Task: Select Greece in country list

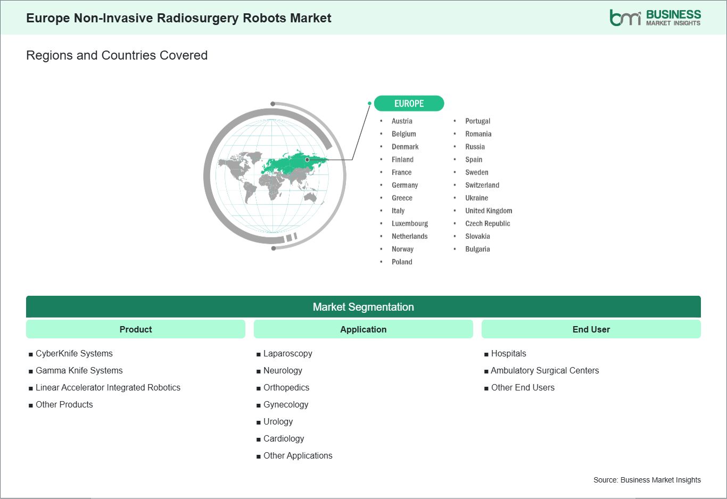Action: click(x=402, y=198)
